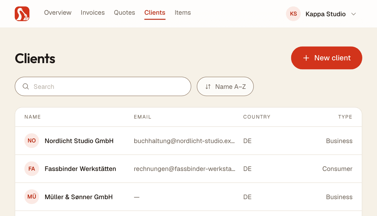The width and height of the screenshot is (377, 216).
Task: Click the rechnungen@fassbinder-werksta email cell
Action: (185, 169)
